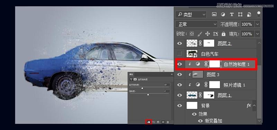This screenshot has height=130, width=277.
Task: Lock image pixels brush icon
Action: [200, 33]
